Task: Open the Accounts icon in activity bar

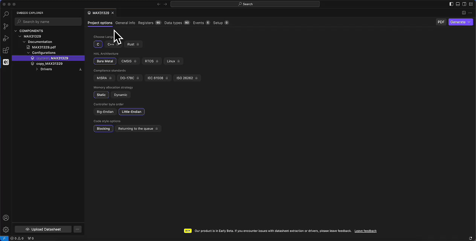Action: click(x=6, y=218)
